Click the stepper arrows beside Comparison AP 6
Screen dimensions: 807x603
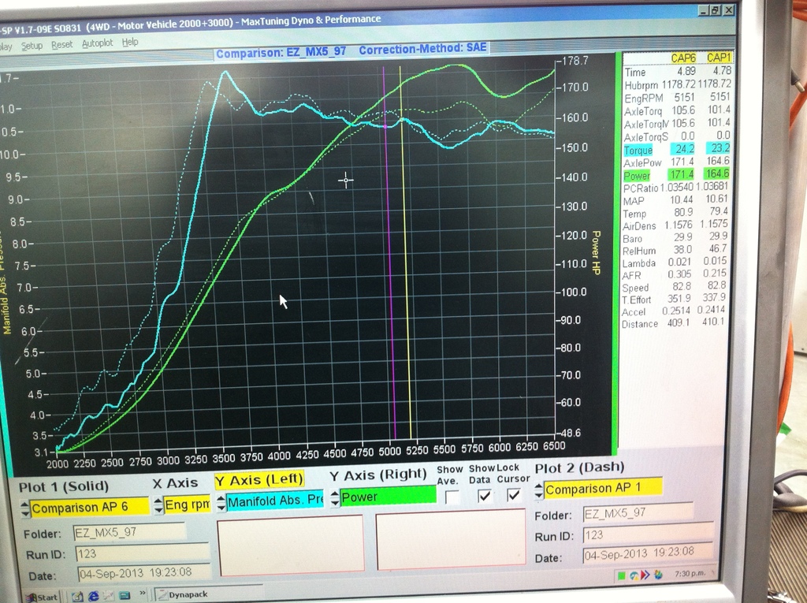[x=25, y=508]
